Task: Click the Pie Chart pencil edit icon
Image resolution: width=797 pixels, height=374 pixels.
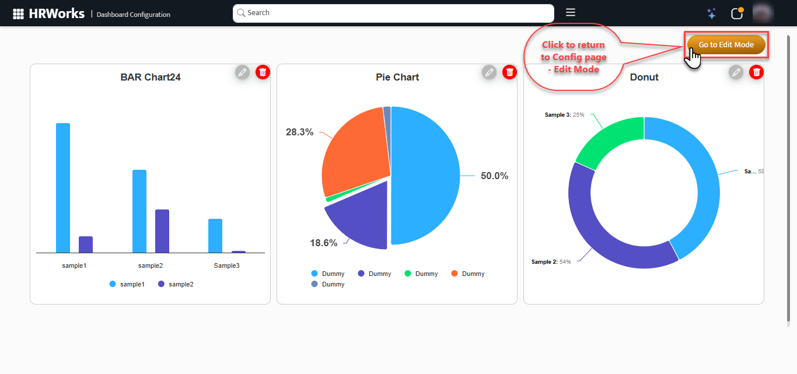Action: click(x=489, y=72)
